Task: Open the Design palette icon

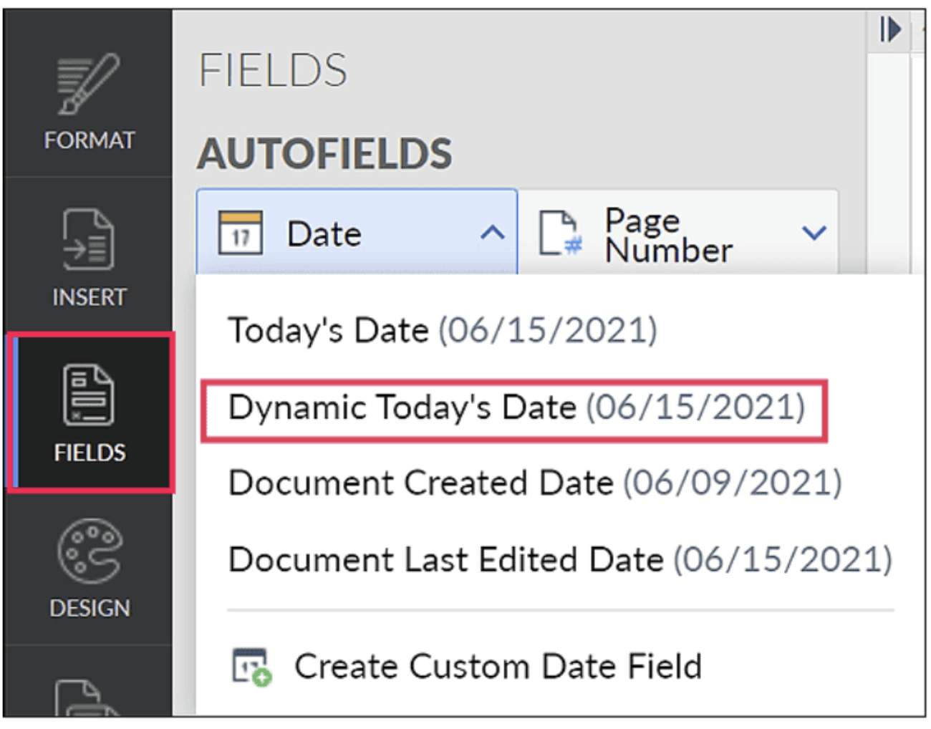Action: pos(88,551)
